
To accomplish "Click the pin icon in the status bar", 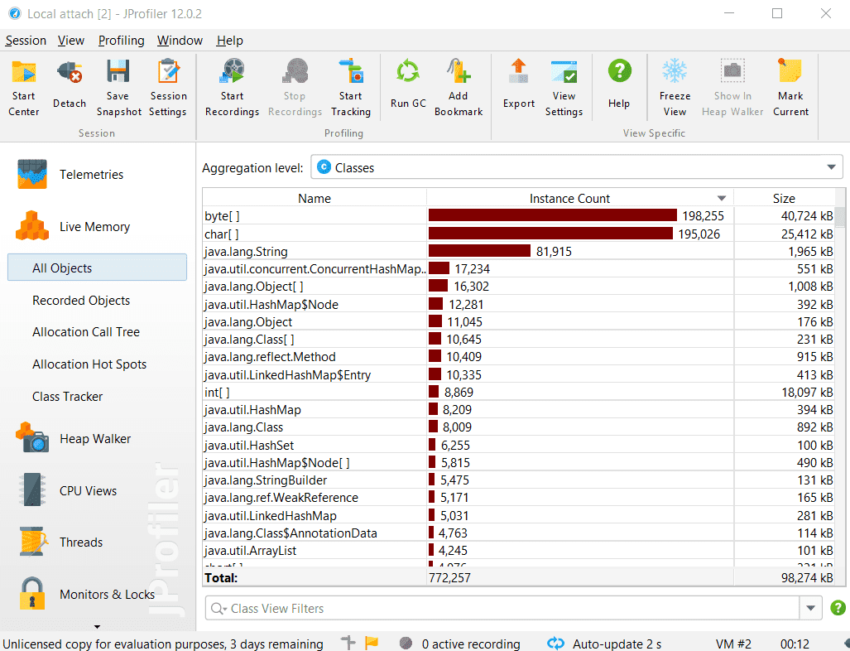I will click(x=348, y=643).
